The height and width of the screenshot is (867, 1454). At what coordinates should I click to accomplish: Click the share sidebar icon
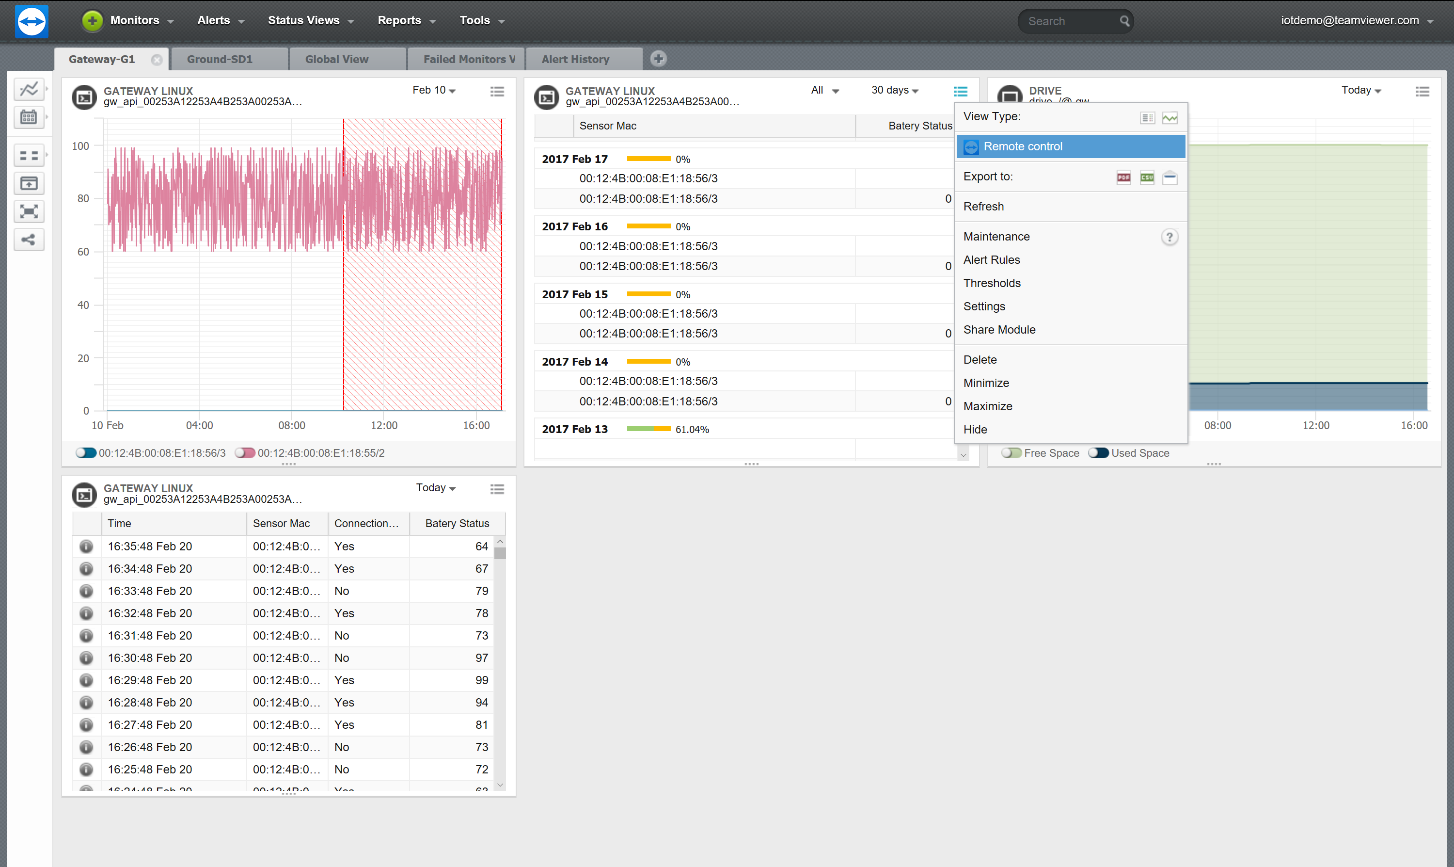click(29, 240)
